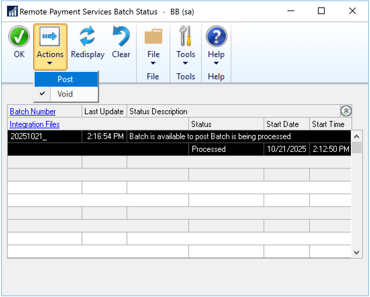
Task: Click the Batch Number link
Action: 33,112
